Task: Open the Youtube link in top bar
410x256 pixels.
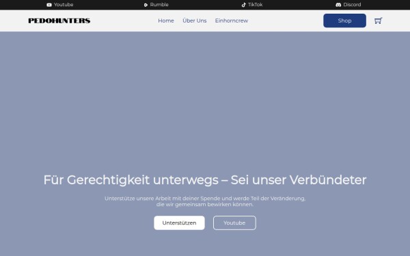Action: click(64, 5)
